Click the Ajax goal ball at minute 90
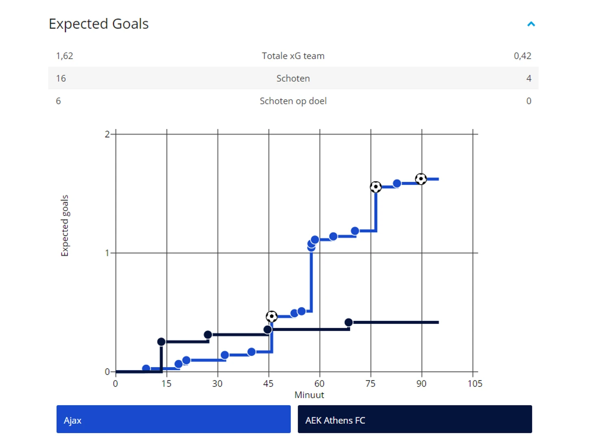Screen dimensions: 593x436 click(421, 179)
